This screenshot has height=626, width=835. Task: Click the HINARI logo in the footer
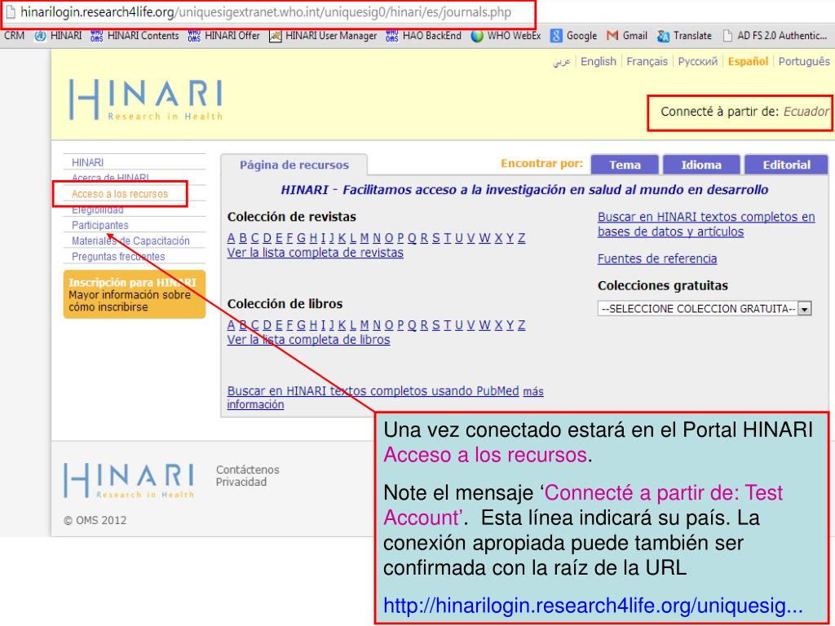(x=129, y=481)
